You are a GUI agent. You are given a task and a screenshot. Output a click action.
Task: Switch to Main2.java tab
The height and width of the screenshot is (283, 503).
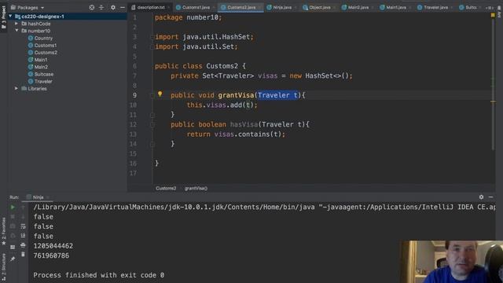[x=358, y=7]
